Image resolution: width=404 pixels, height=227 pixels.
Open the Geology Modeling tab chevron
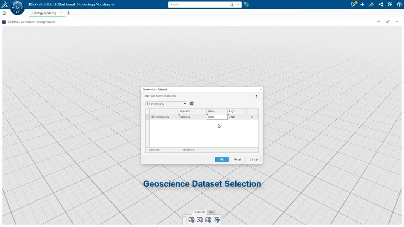point(61,13)
